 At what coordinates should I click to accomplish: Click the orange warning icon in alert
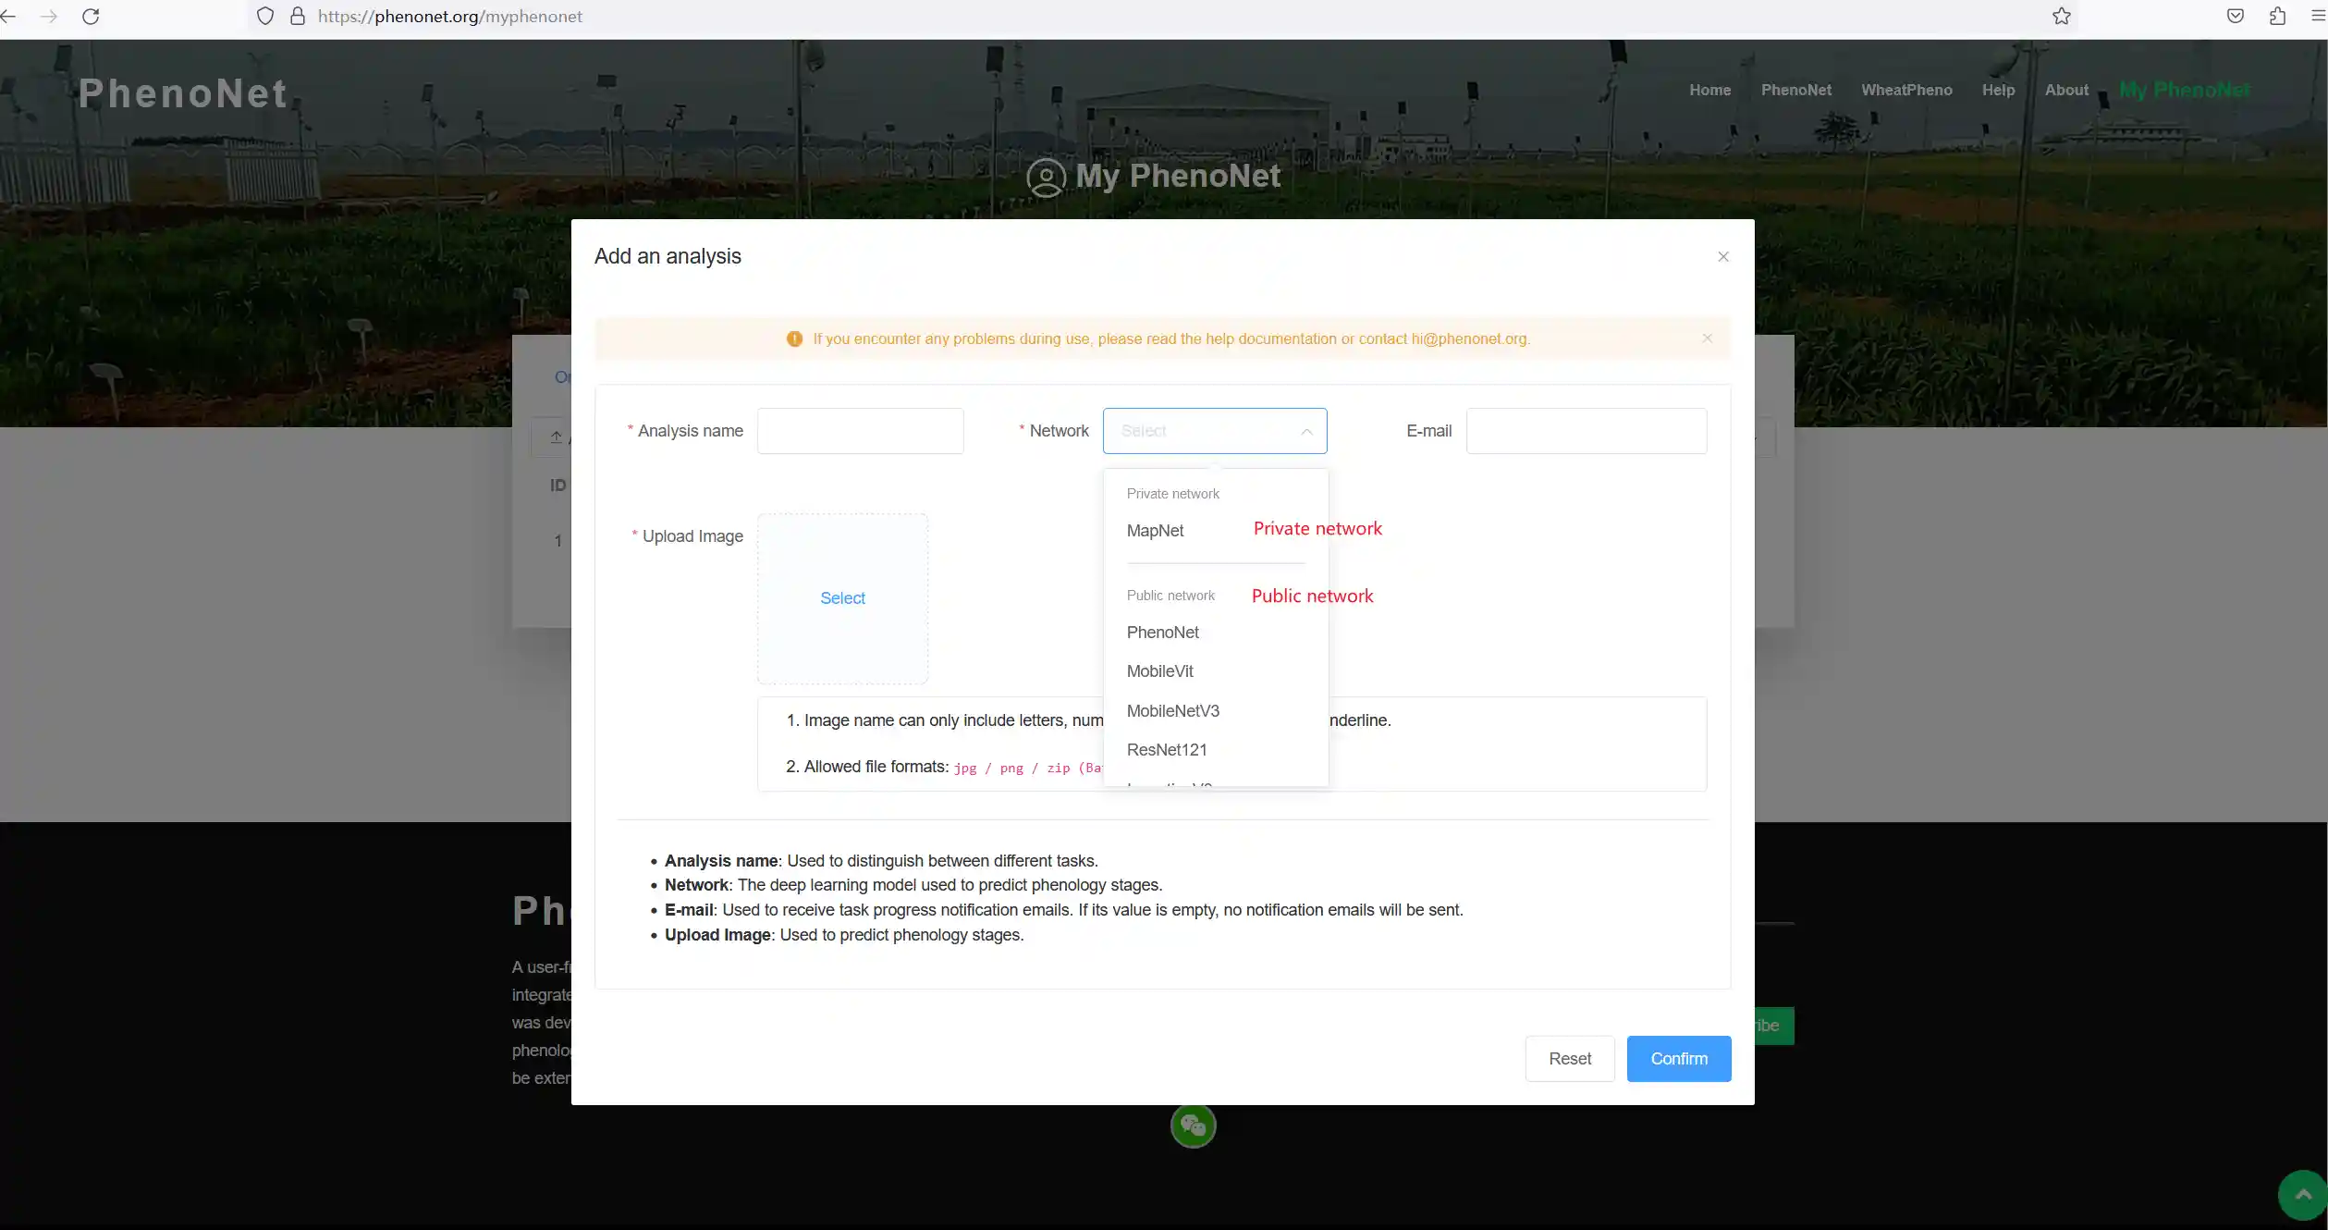tap(794, 339)
